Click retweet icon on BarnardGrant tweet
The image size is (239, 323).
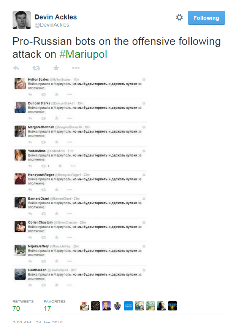(x=43, y=213)
